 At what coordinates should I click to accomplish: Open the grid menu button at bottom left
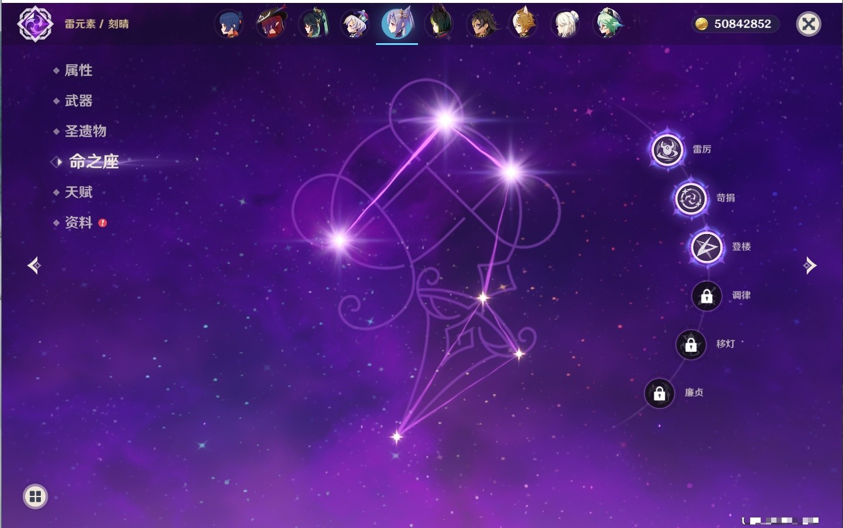click(35, 496)
